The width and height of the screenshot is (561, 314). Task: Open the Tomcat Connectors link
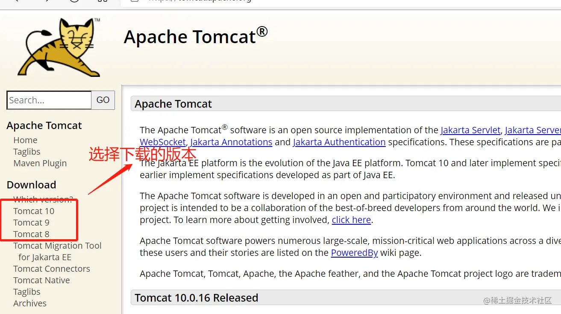coord(52,269)
